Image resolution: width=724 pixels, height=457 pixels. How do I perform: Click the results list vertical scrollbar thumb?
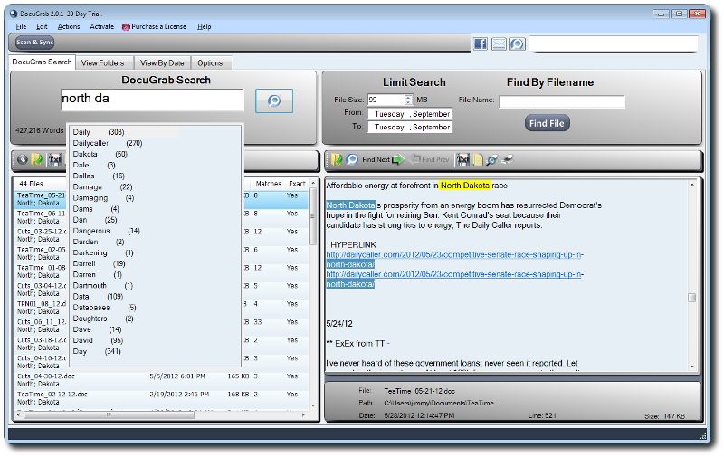313,216
